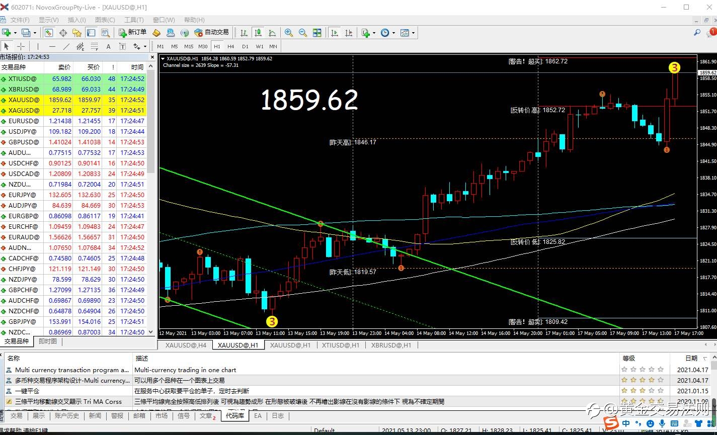Select the XAGUSD@ row in market watch
Image resolution: width=717 pixels, height=435 pixels.
point(73,110)
